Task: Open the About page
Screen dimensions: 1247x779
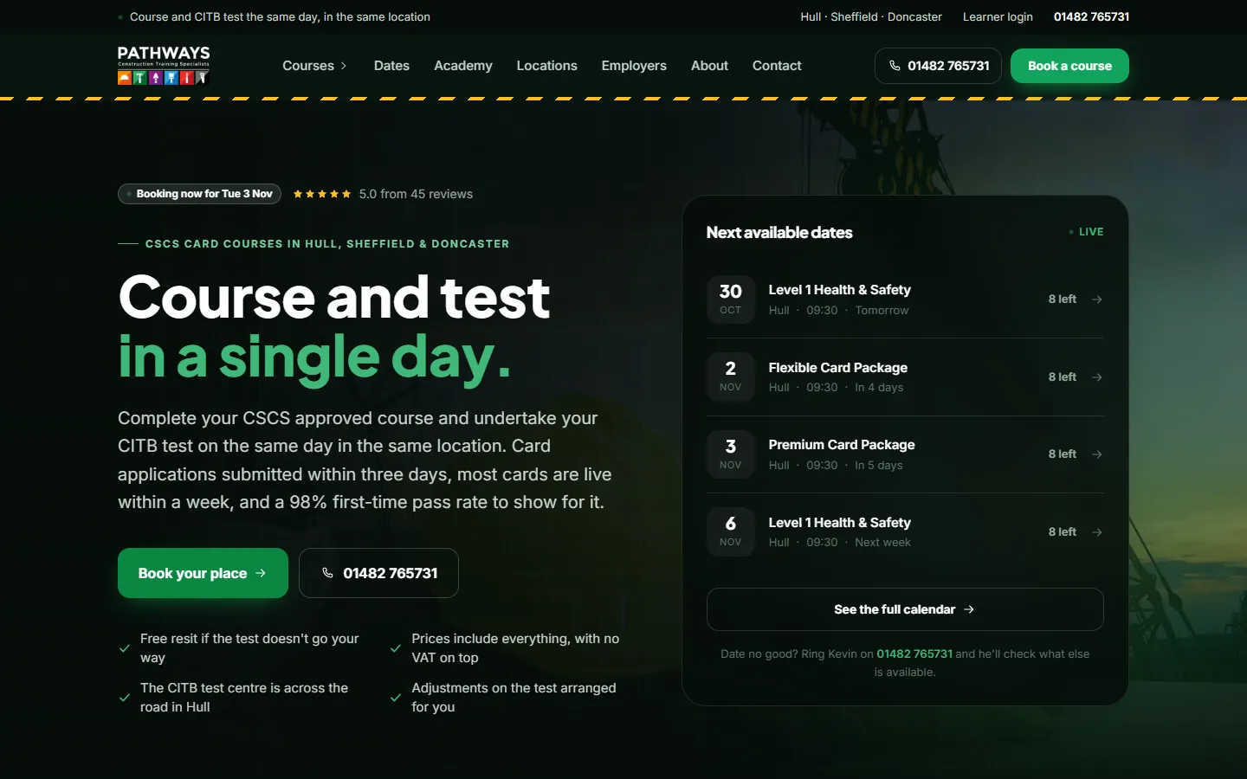Action: [709, 66]
